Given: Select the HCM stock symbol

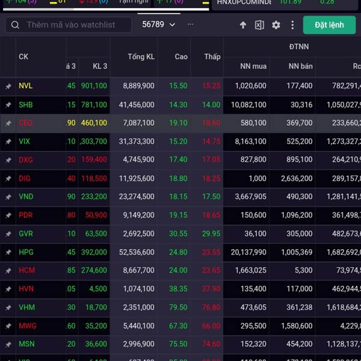Looking at the screenshot, I should coord(26,270).
